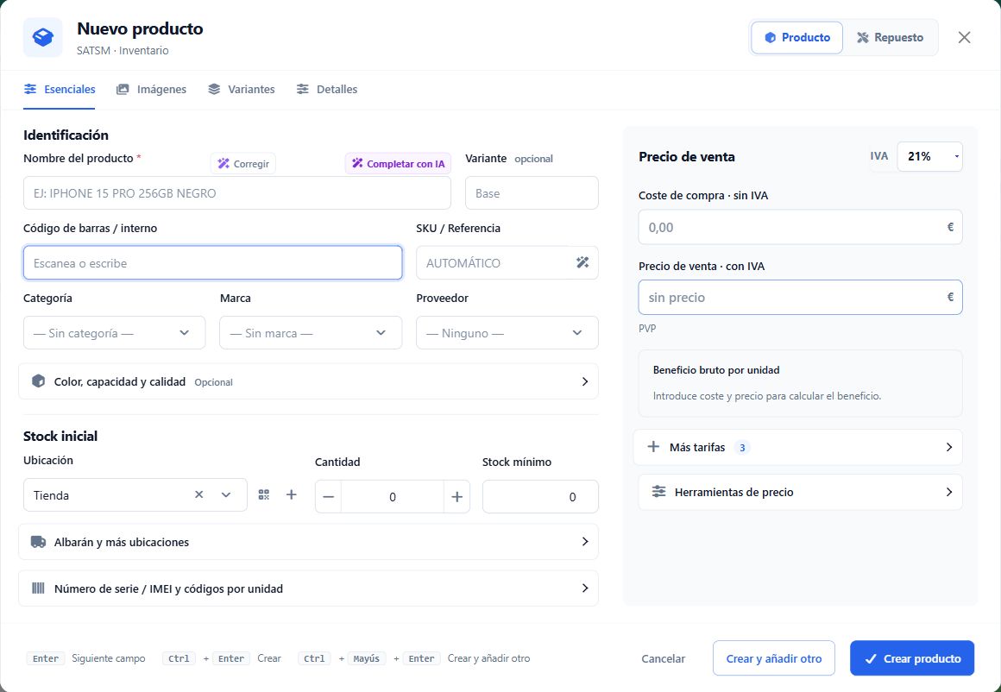The image size is (1001, 692).
Task: Close the Nuevo producto dialog
Action: coord(964,38)
